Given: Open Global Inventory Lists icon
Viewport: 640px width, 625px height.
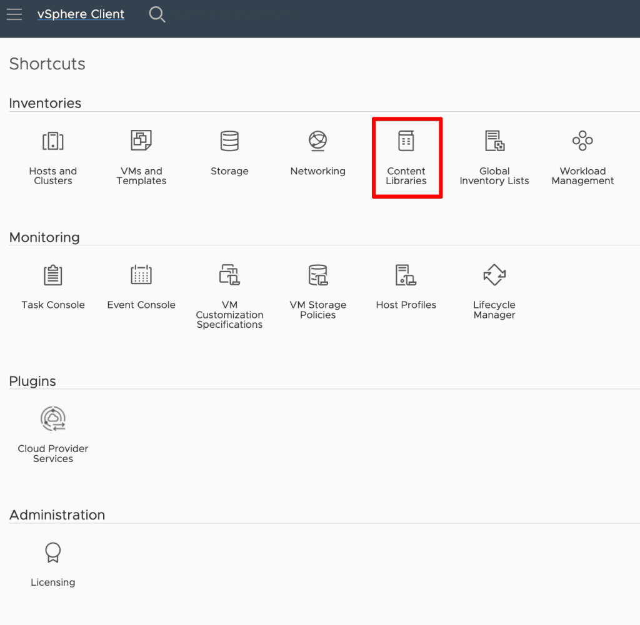Looking at the screenshot, I should pyautogui.click(x=495, y=140).
